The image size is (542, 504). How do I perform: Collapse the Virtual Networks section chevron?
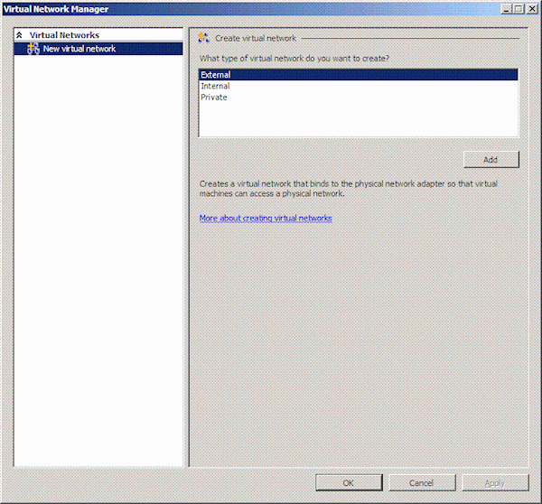click(x=19, y=35)
